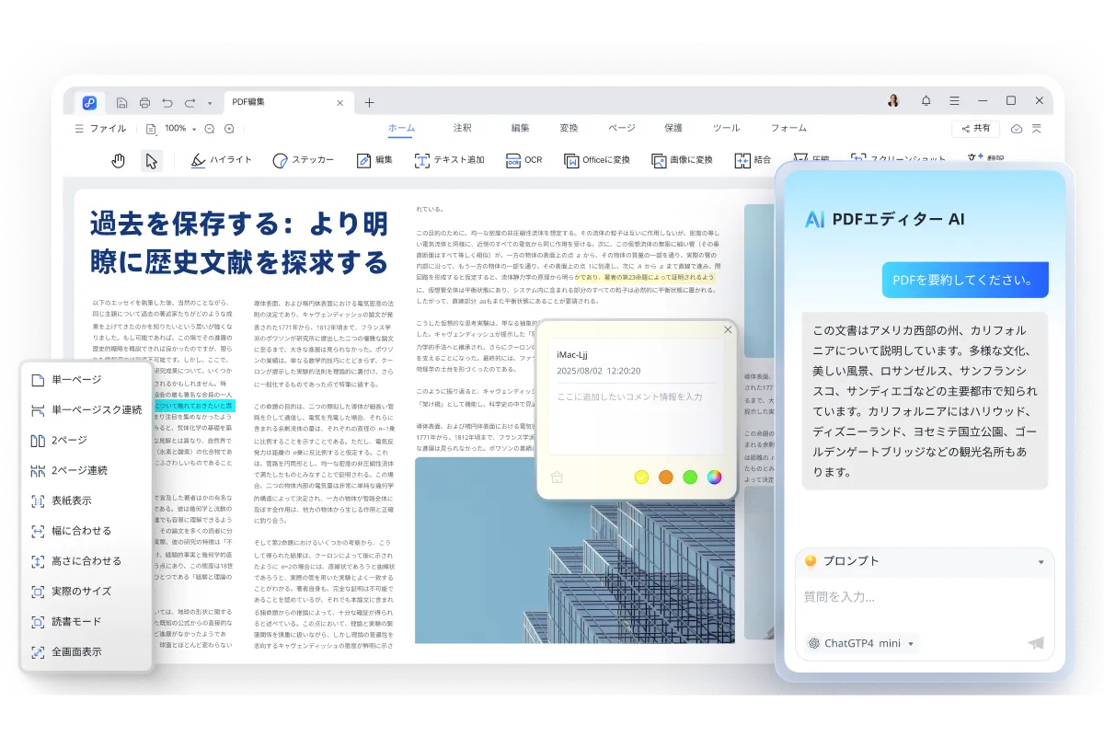Viewport: 1104px width, 736px height.
Task: Close the PDF編集 document tab
Action: coord(340,102)
